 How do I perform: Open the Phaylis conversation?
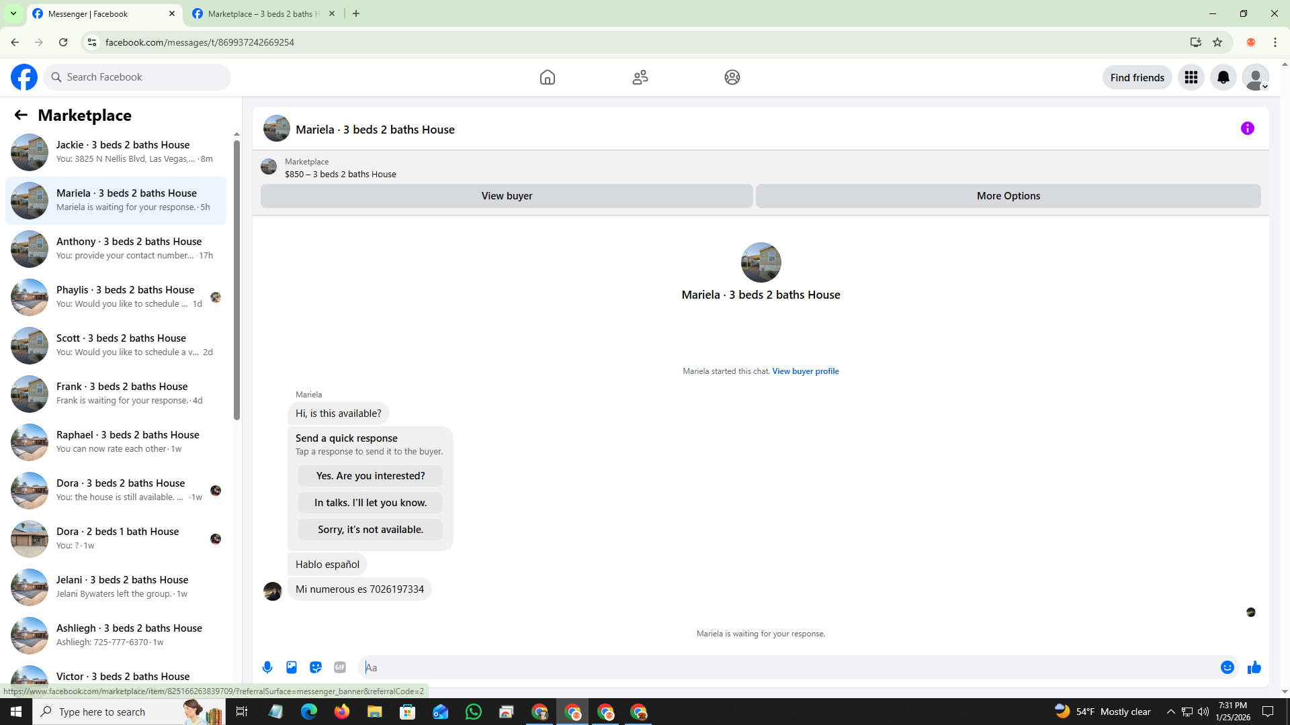pyautogui.click(x=116, y=297)
